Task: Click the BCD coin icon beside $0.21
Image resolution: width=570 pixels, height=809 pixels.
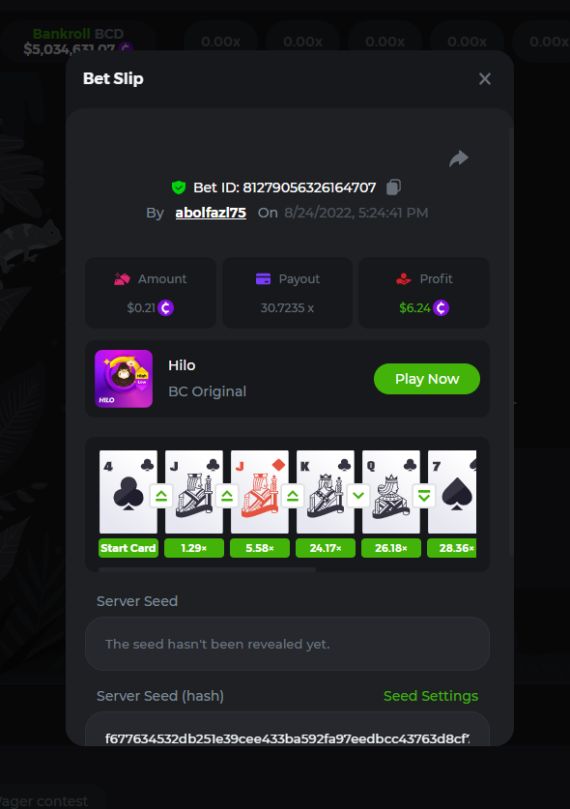Action: [165, 308]
